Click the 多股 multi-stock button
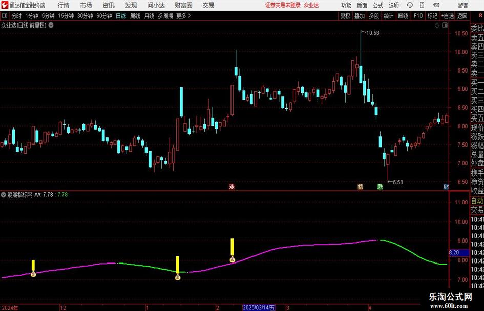The width and height of the screenshot is (484, 311). tap(374, 16)
